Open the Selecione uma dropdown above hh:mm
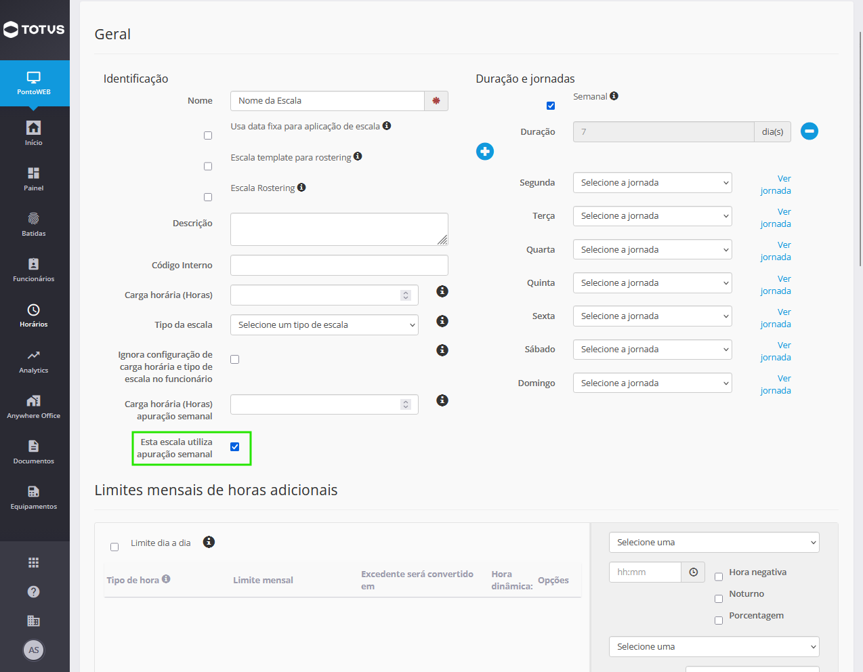Viewport: 863px width, 672px height. 714,543
